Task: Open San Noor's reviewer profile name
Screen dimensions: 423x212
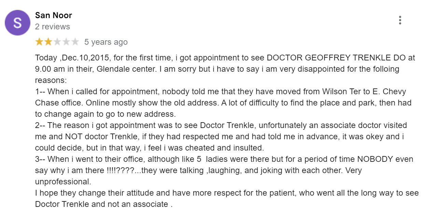Action: point(54,15)
